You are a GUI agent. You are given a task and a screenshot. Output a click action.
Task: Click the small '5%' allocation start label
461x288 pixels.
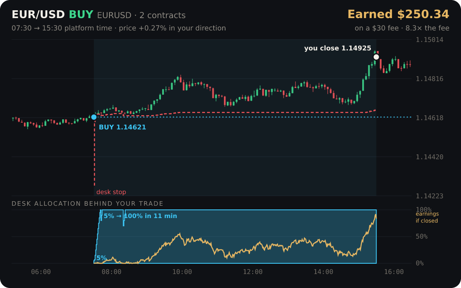coord(101,258)
